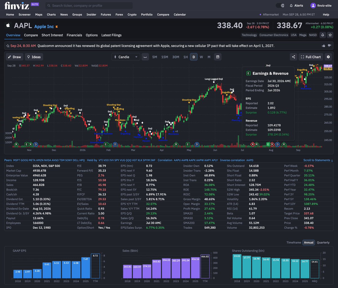
Task: Switch to the Latest Filings tab
Action: point(112,35)
